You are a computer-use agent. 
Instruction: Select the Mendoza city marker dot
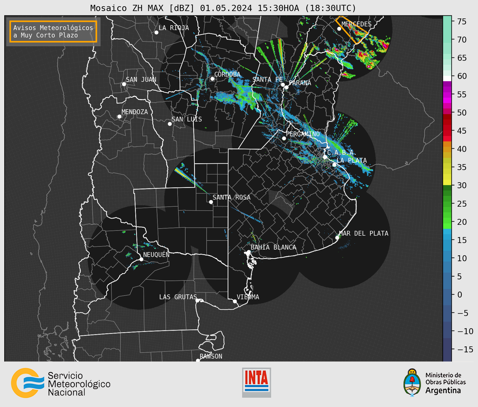[x=119, y=117]
